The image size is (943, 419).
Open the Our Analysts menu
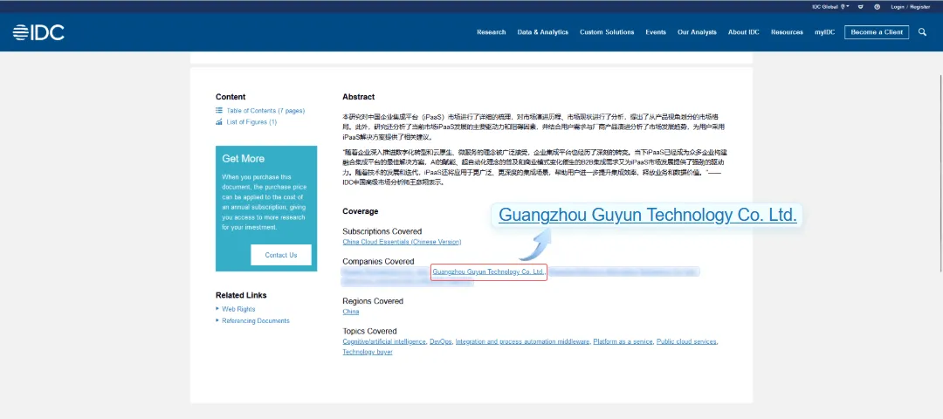click(697, 32)
